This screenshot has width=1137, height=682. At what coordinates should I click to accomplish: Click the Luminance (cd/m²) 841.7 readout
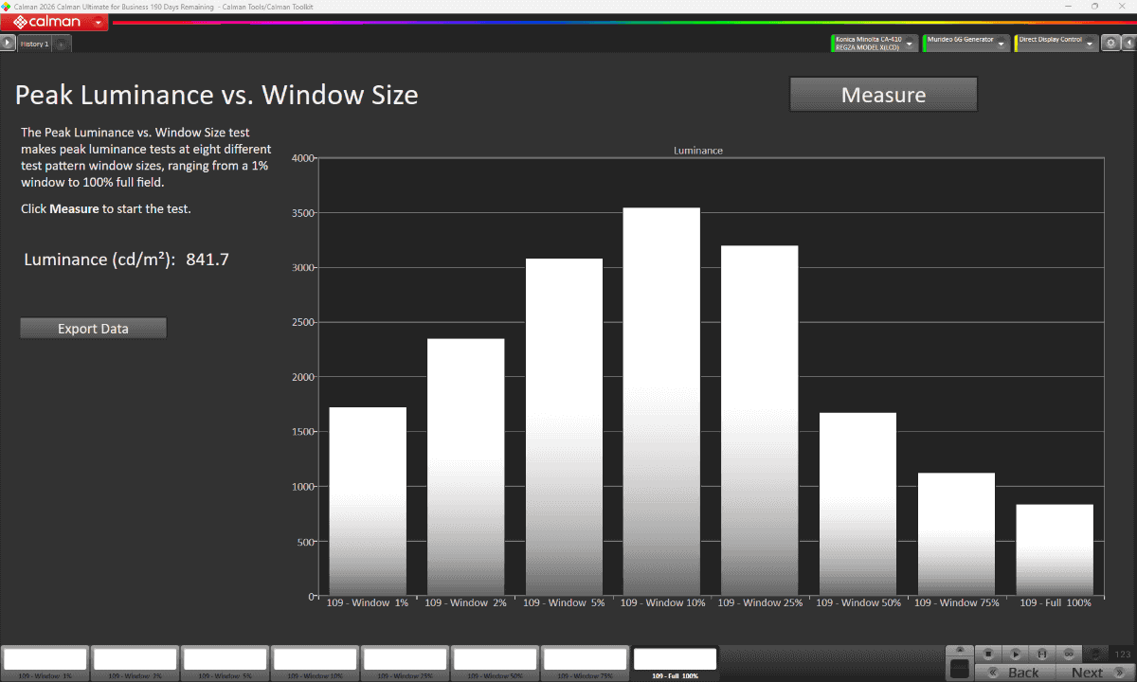pos(127,260)
